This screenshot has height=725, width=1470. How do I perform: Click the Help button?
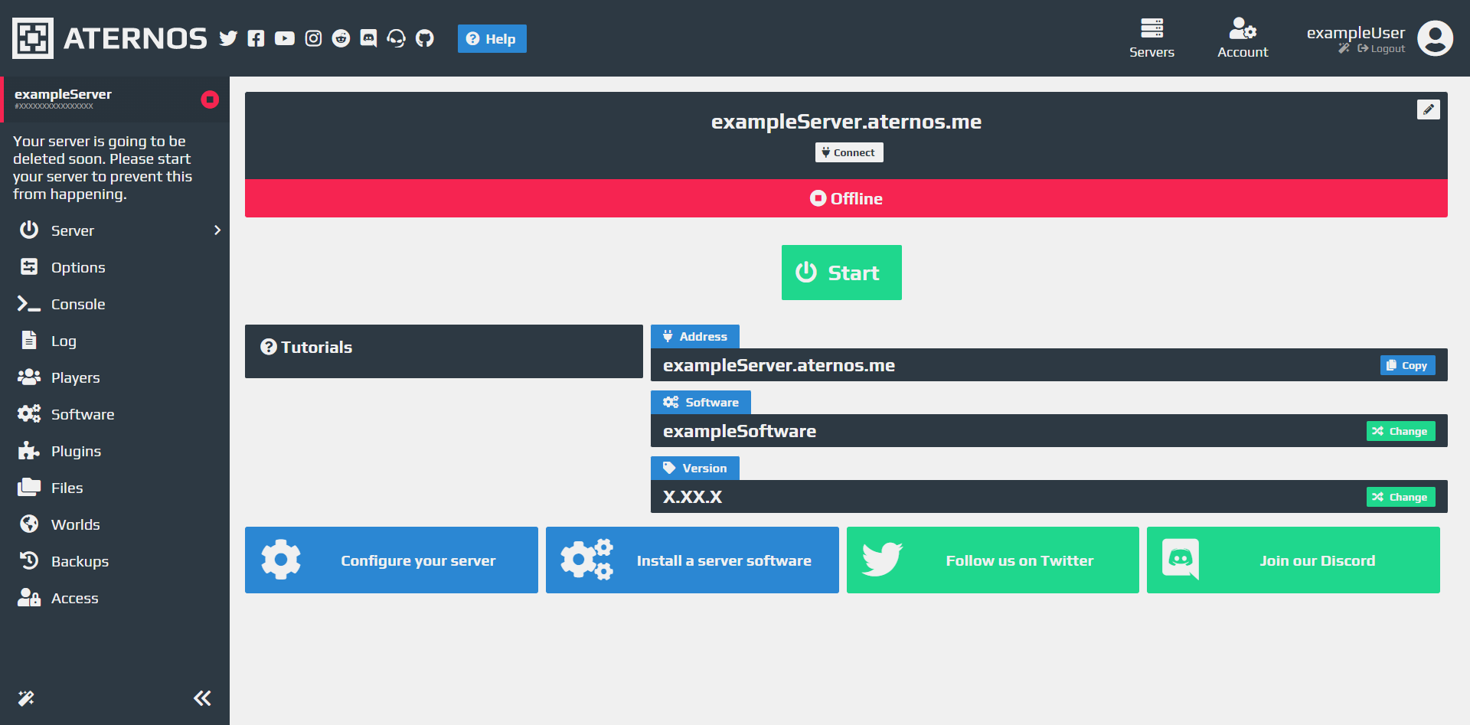coord(492,38)
